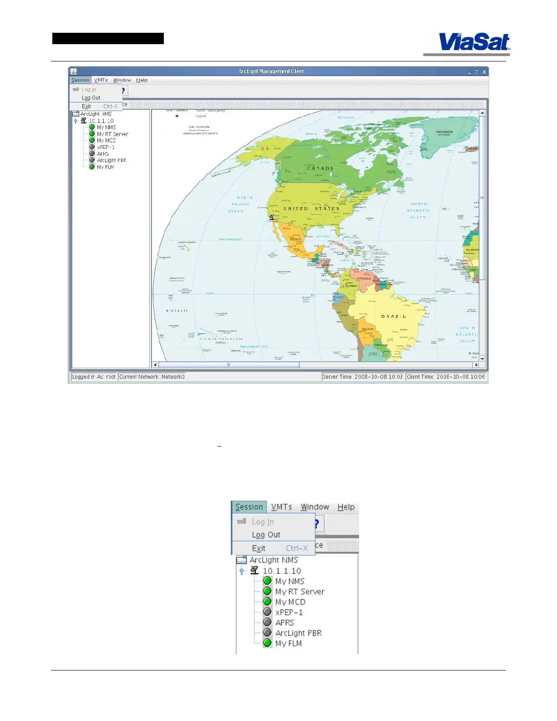Click the ArcLight NMS folder icon in the full client window

76,114
